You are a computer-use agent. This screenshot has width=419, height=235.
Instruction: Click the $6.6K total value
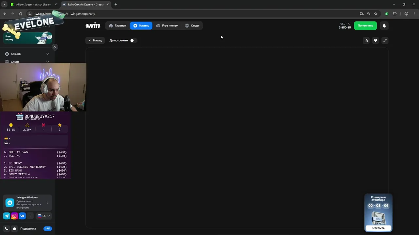[11, 130]
